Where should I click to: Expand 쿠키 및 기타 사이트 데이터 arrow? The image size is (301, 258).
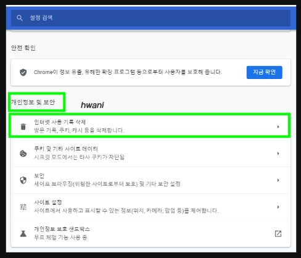278,153
